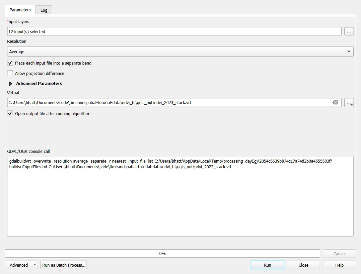The image size is (361, 274).
Task: Click inside the GDAL/OGR console call text
Action: coord(180,196)
